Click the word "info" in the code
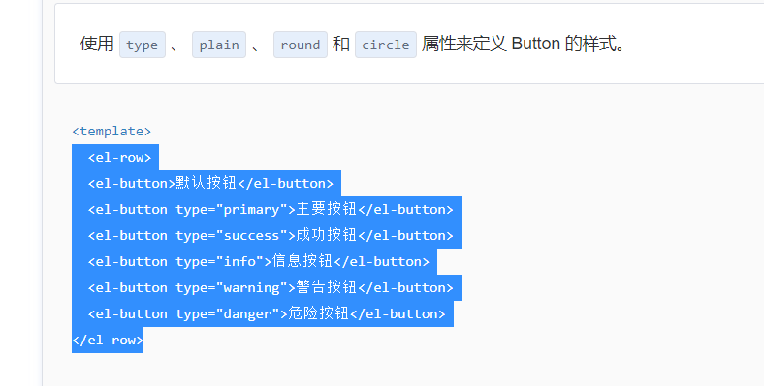 click(239, 261)
